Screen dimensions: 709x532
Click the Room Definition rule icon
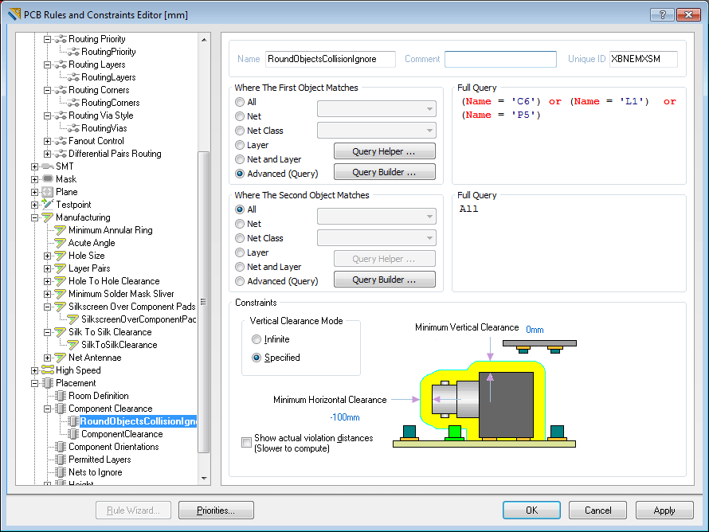coord(60,396)
